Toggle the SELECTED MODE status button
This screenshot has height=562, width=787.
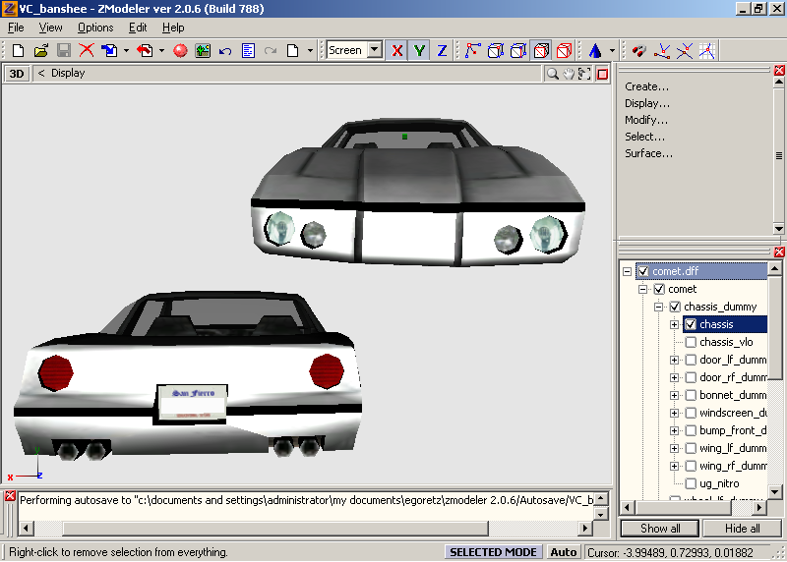493,552
